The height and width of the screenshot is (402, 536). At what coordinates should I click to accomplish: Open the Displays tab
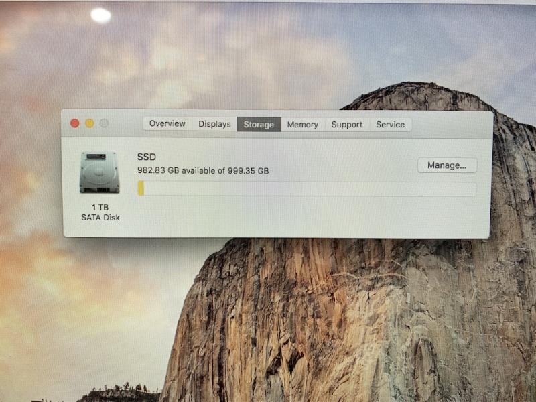pos(214,124)
